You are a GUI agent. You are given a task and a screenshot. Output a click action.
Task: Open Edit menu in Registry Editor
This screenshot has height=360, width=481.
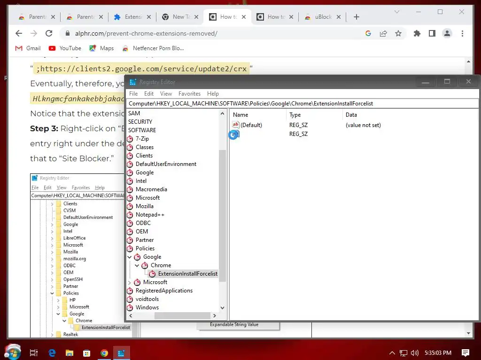click(149, 94)
